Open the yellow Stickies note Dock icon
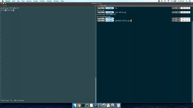This screenshot has height=108, width=193. [91, 105]
